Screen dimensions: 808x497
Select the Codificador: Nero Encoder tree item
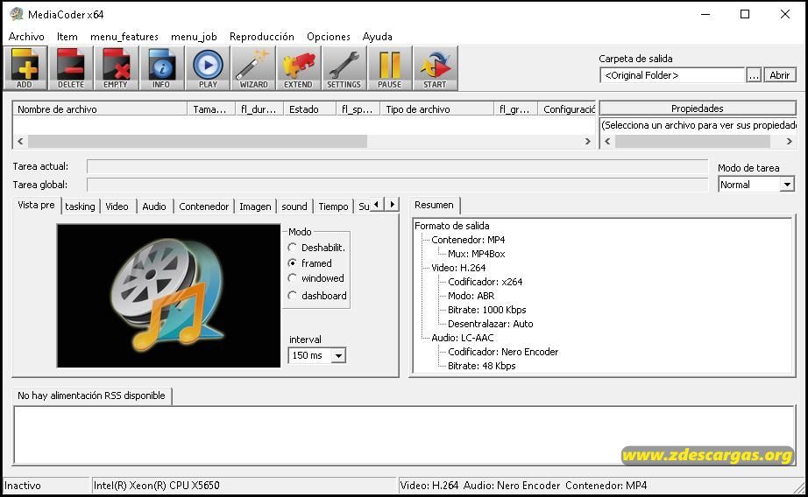tap(503, 352)
